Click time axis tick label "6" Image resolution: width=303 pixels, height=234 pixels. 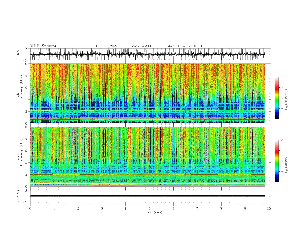[x=173, y=208]
